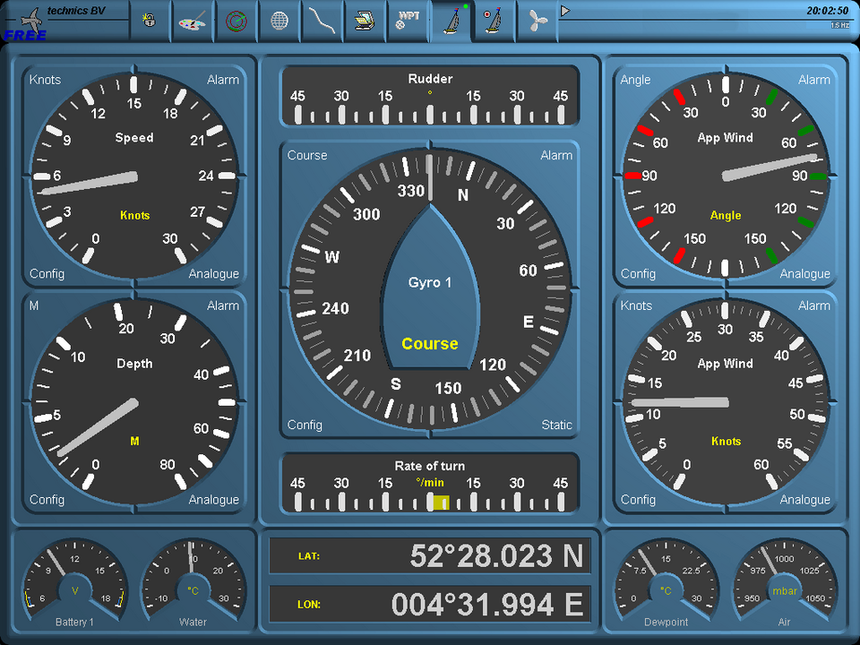Select the sailboat instruments icon with green dot
860x645 pixels.
pyautogui.click(x=452, y=21)
